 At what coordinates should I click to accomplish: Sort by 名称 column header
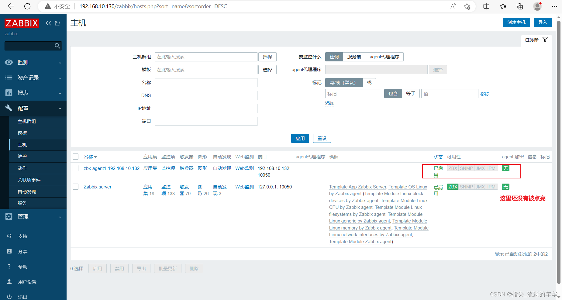(90, 157)
